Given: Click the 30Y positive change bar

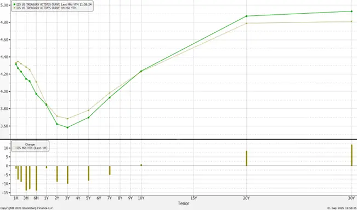Looking at the screenshot, I should [352, 155].
